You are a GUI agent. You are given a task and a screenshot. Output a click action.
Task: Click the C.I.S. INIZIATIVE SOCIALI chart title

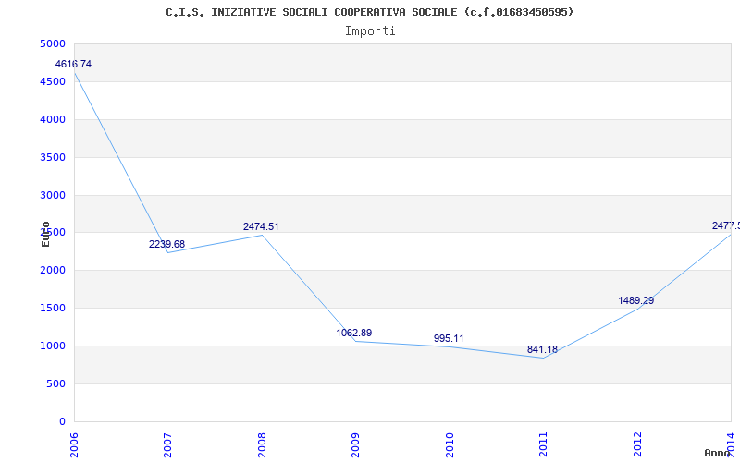(369, 12)
